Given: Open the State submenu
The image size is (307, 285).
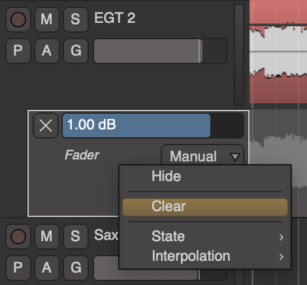Looking at the screenshot, I should (205, 237).
